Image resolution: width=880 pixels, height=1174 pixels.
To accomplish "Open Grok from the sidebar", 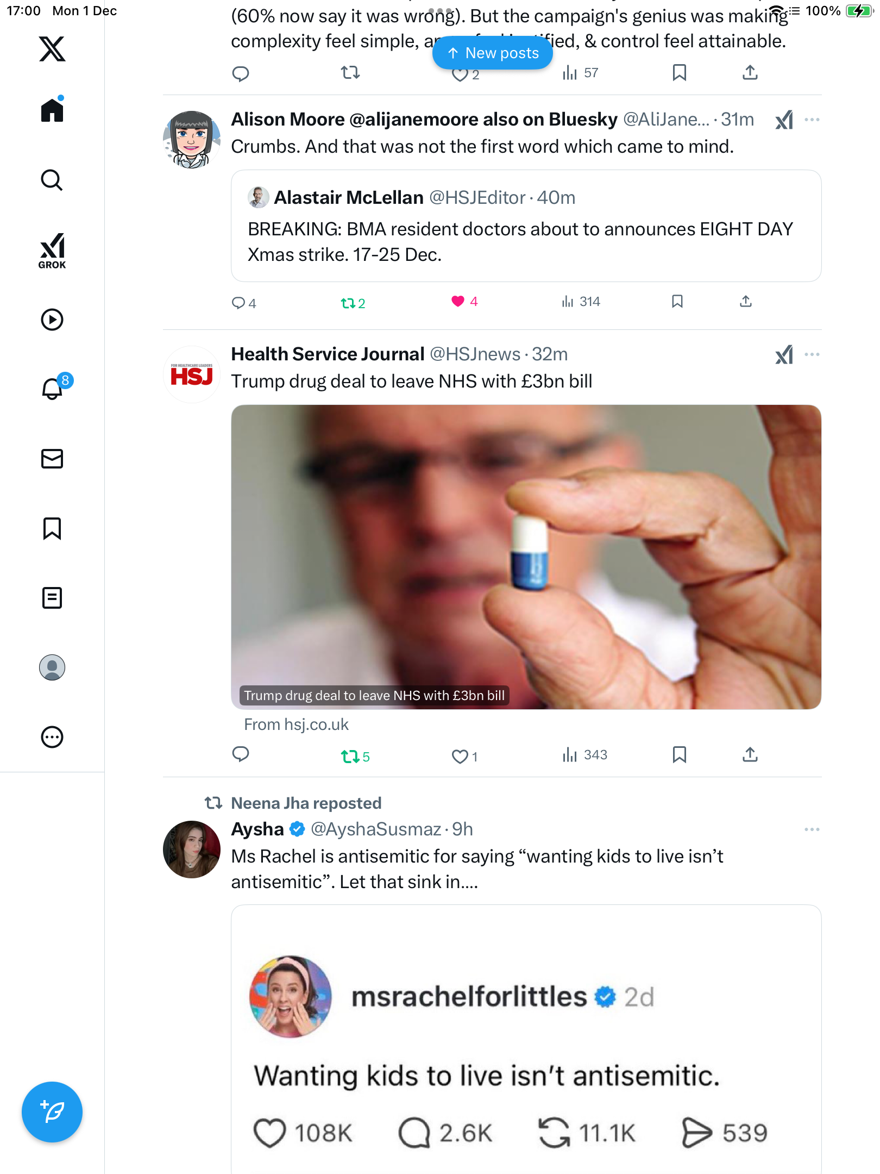I will pos(52,251).
